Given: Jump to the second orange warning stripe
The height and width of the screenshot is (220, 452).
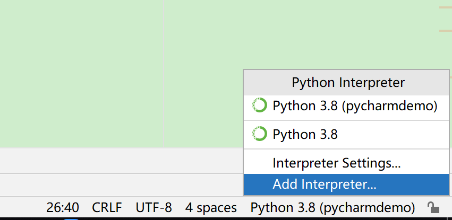Looking at the screenshot, I should tap(446, 31).
